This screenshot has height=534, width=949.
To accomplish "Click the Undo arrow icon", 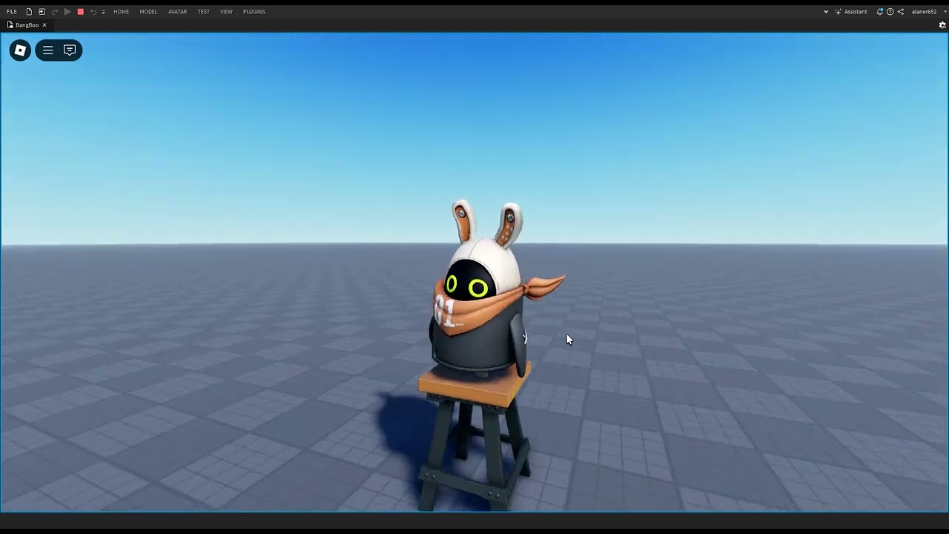I will coord(93,12).
